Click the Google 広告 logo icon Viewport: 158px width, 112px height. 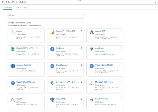tap(92, 32)
